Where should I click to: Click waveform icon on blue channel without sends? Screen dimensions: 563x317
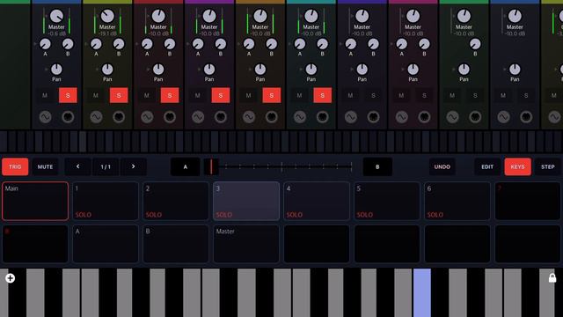tap(503, 117)
